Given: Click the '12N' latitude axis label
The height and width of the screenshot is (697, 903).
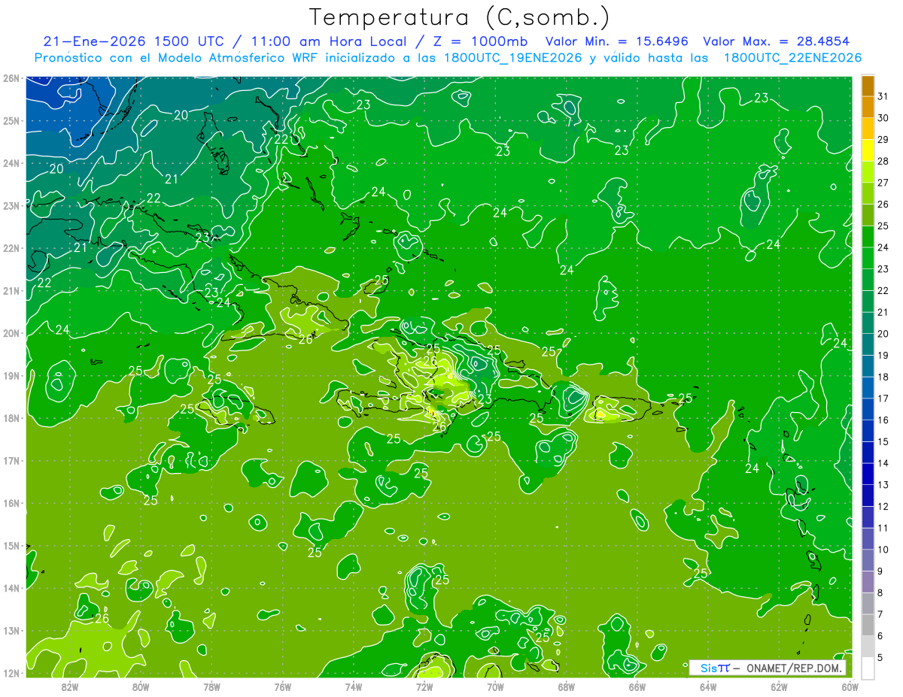Looking at the screenshot, I should click(11, 673).
